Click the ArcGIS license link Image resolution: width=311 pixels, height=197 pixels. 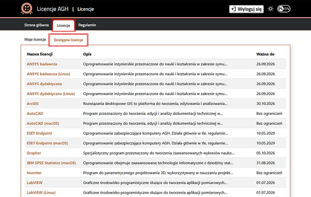click(33, 104)
